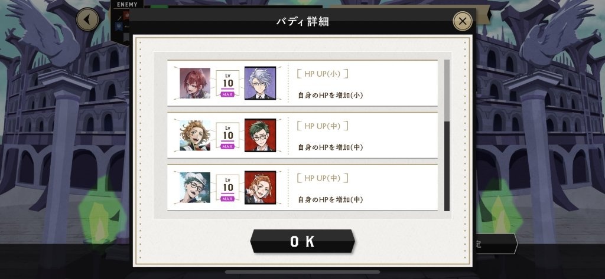The width and height of the screenshot is (605, 279).
Task: Tap the back arrow button
Action: click(87, 19)
